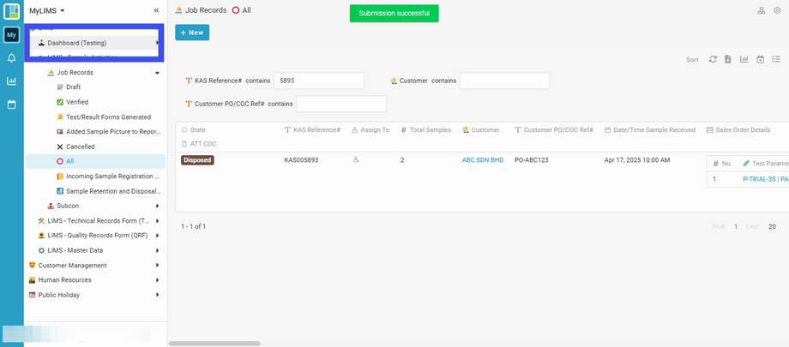Expand Customer Management arrow
Viewport: 789px width, 347px height.
point(158,265)
